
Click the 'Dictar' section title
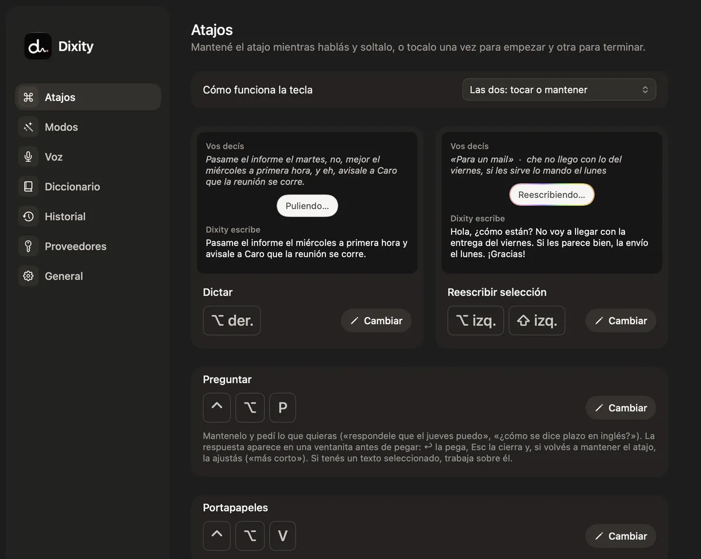[x=218, y=292]
